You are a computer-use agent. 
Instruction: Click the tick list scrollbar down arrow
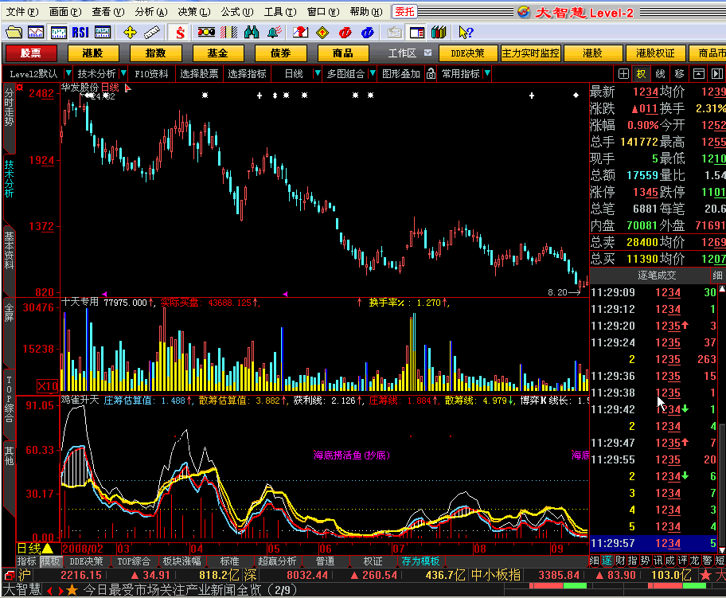[722, 549]
